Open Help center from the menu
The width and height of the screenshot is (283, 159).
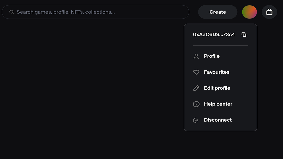(220, 104)
